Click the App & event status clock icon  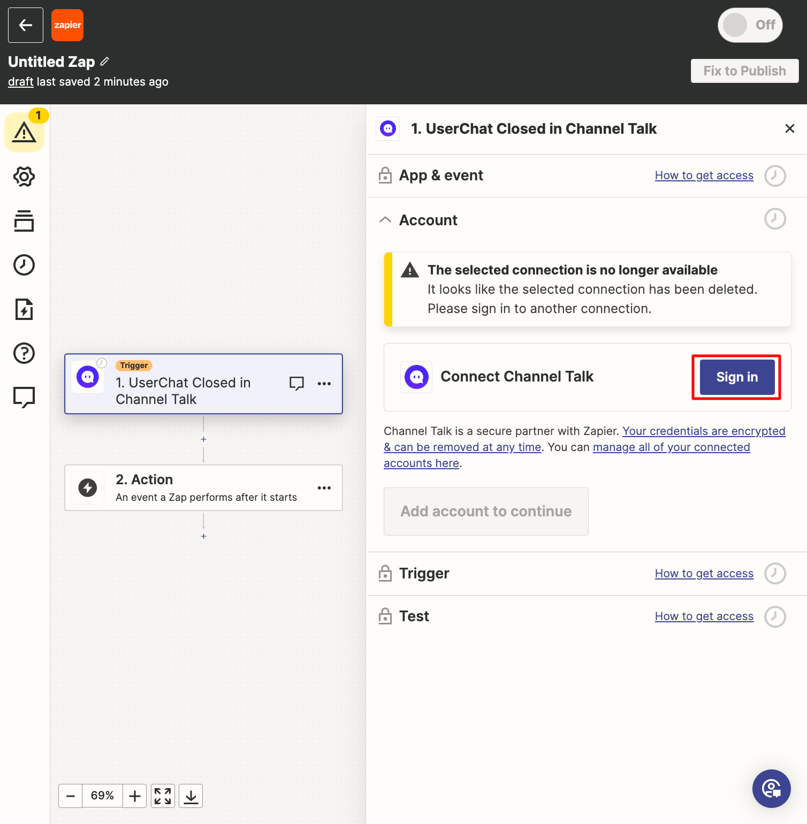click(x=775, y=176)
